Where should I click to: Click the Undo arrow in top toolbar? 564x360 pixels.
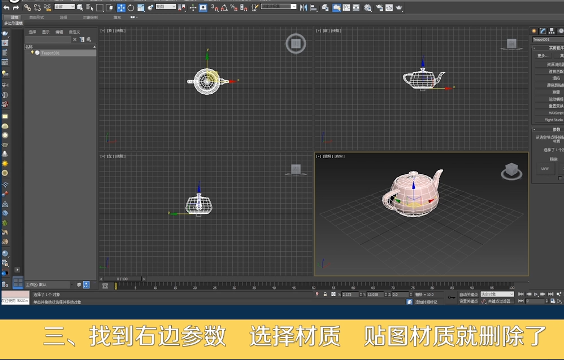(x=6, y=8)
